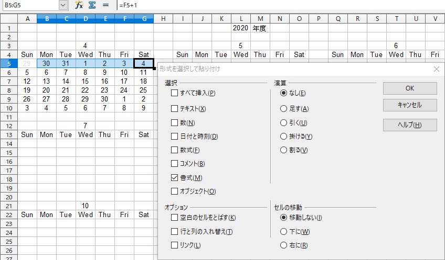Enable 行と列の入れ替え(T) option
The width and height of the screenshot is (445, 260).
174,231
